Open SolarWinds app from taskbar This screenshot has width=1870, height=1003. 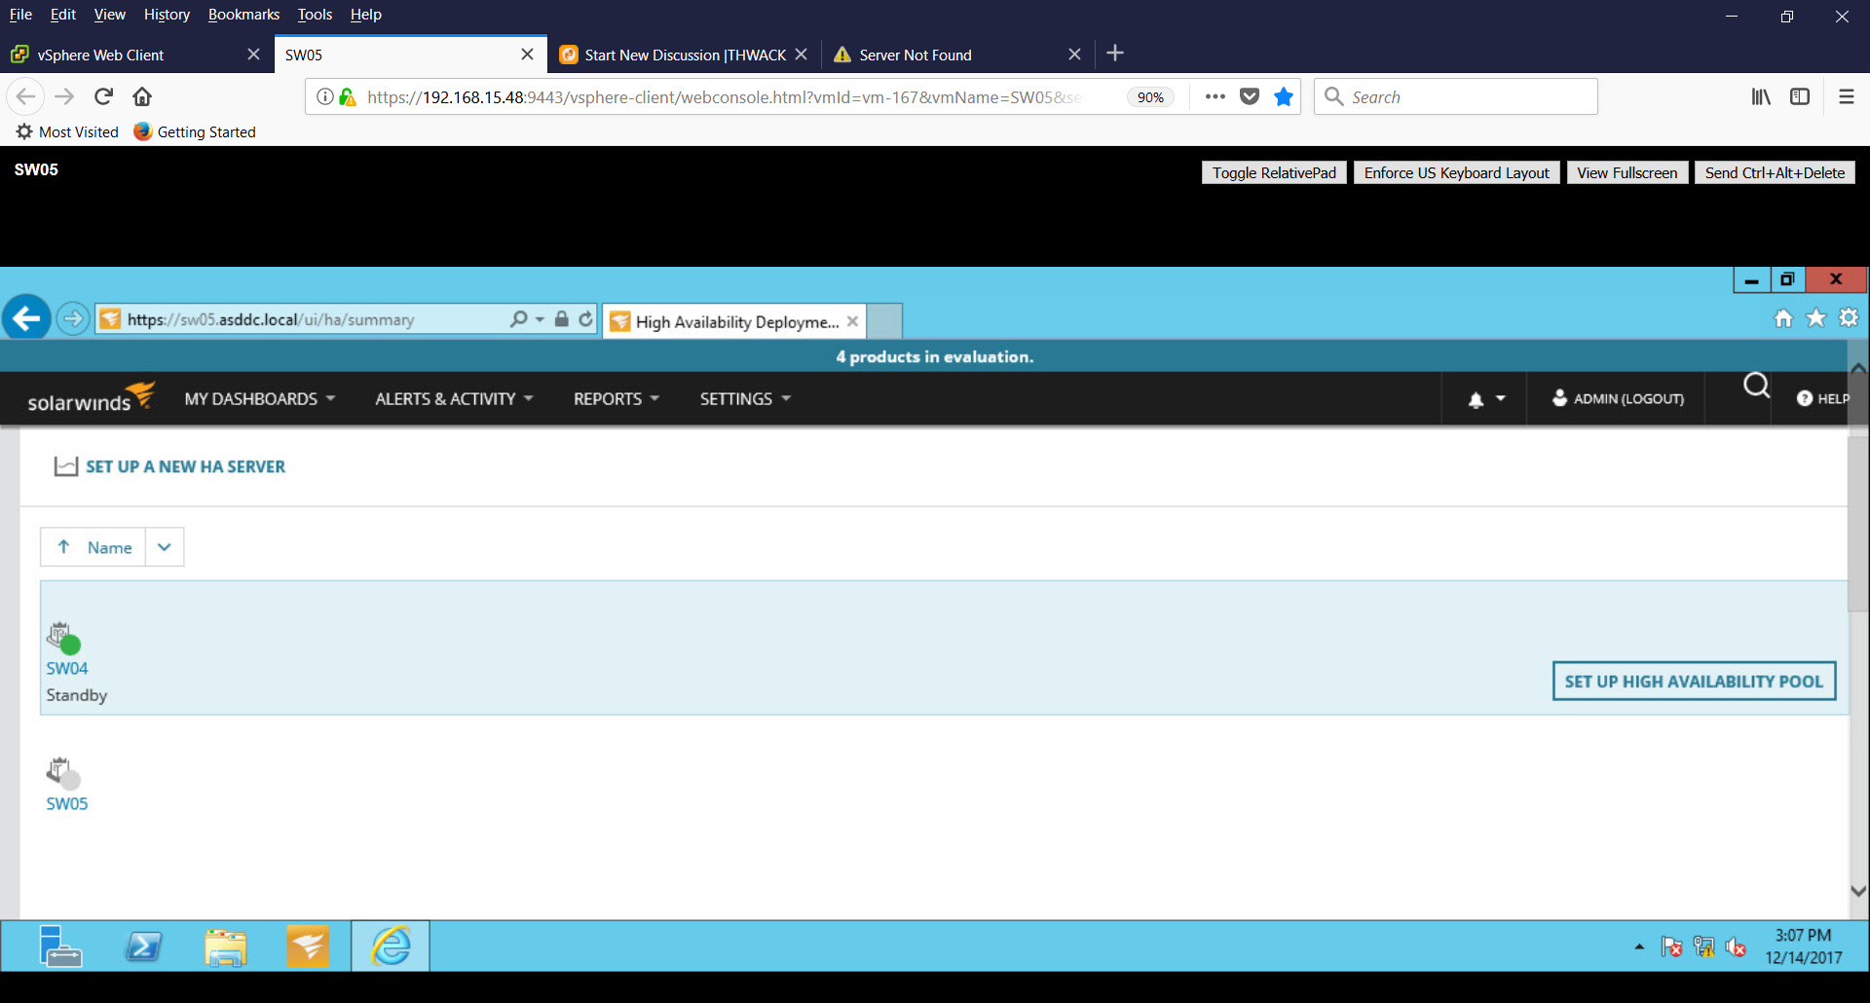point(308,946)
